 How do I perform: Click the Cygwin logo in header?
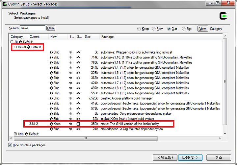pyautogui.click(x=223, y=16)
